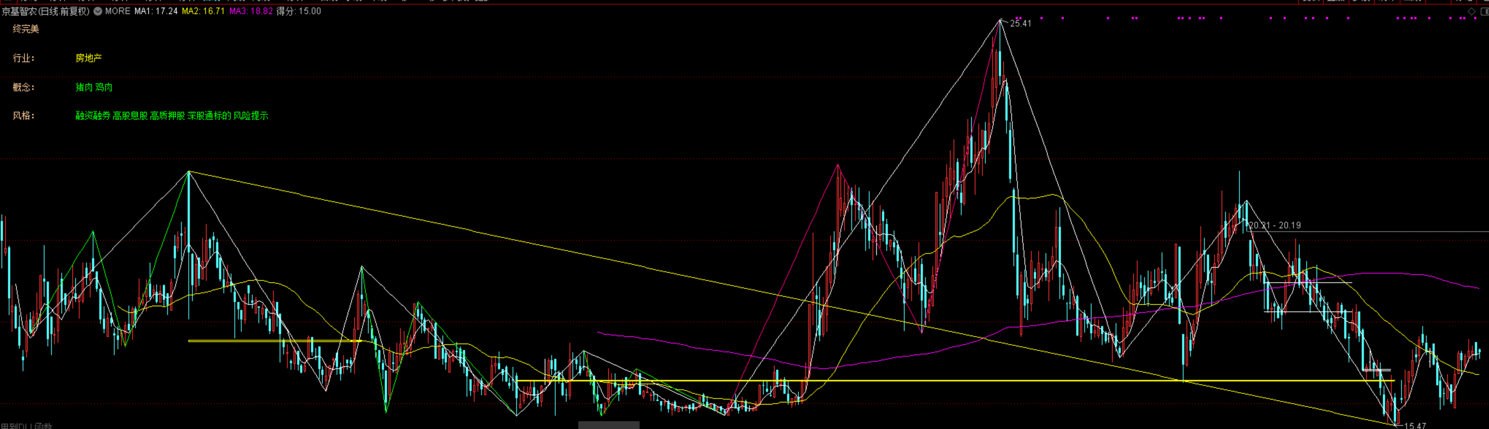Click the MORE indicator label
The image size is (1489, 429).
(x=118, y=11)
